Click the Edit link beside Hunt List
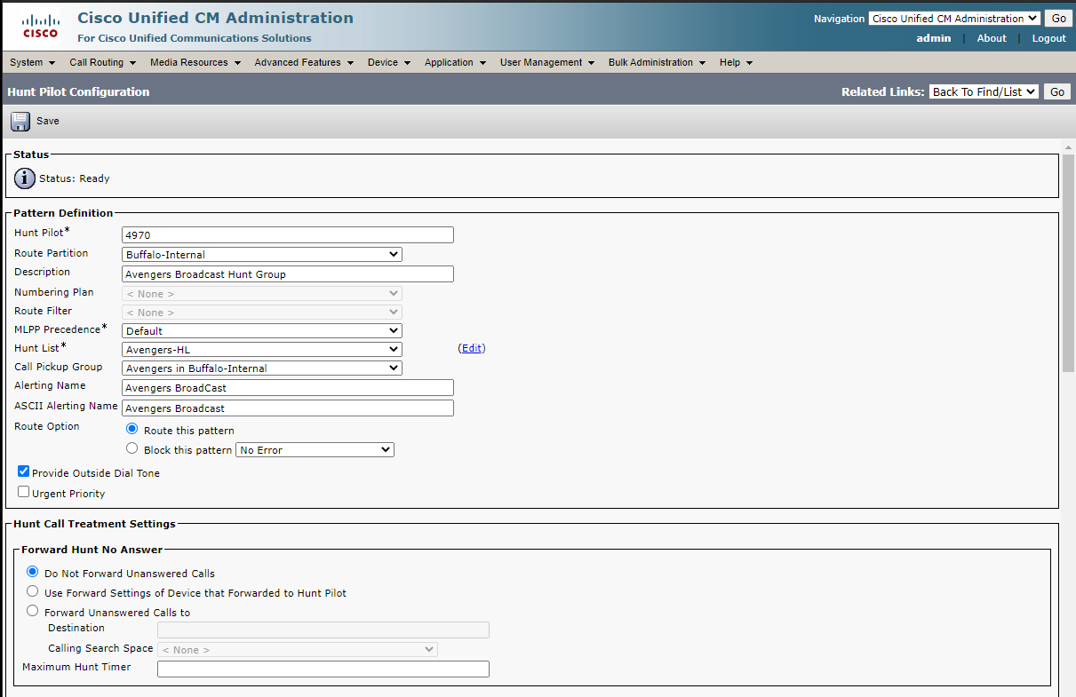 pyautogui.click(x=472, y=348)
